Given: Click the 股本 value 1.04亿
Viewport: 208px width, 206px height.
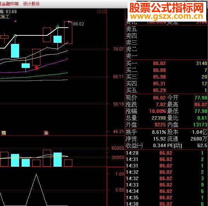Looking at the screenshot, I should pyautogui.click(x=199, y=132).
